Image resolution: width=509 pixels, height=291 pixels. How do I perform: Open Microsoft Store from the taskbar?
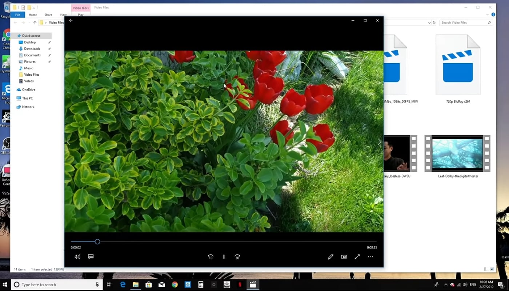click(149, 284)
